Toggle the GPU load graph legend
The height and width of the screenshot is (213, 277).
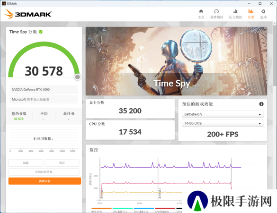(165, 210)
